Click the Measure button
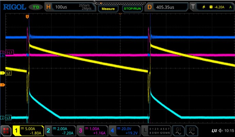This screenshot has width=235, height=137. pos(108,9)
